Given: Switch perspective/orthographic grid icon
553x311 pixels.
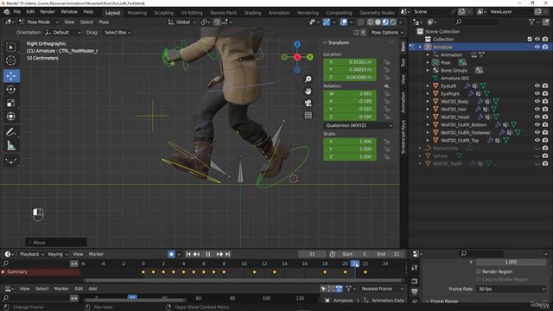Looking at the screenshot, I should (308, 115).
